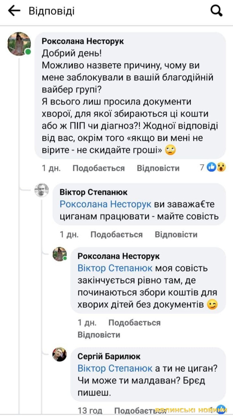Open search with magnifier icon
Viewport: 233px width, 416px height.
click(217, 11)
